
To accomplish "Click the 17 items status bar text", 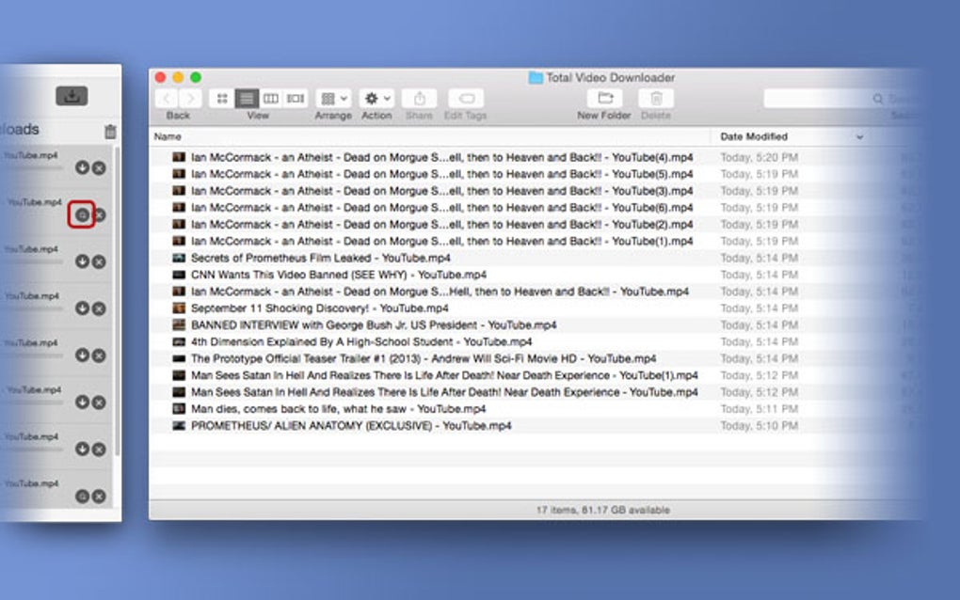I will [603, 510].
